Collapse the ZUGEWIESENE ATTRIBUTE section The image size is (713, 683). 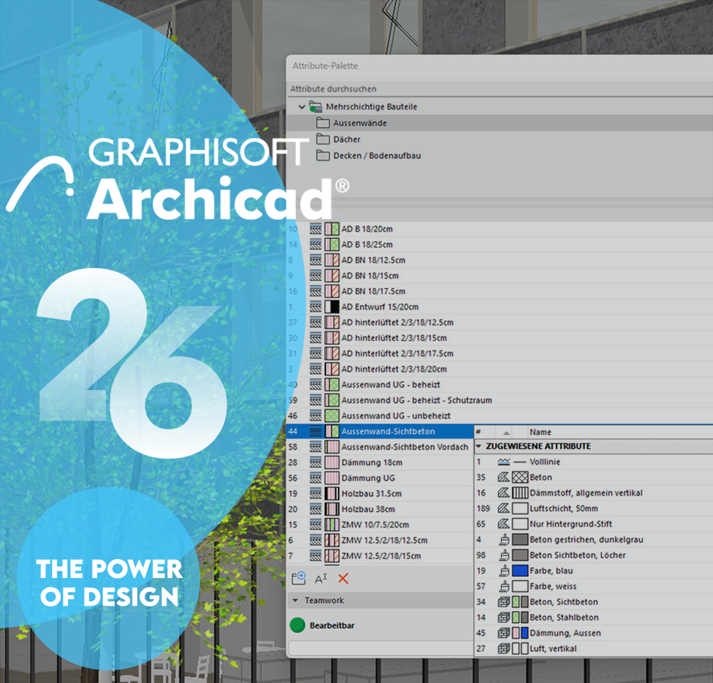479,446
